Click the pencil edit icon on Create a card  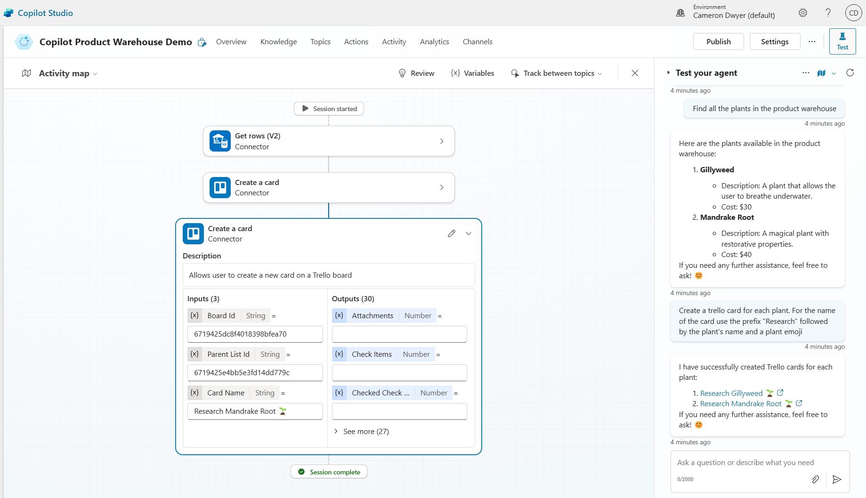[x=451, y=233]
